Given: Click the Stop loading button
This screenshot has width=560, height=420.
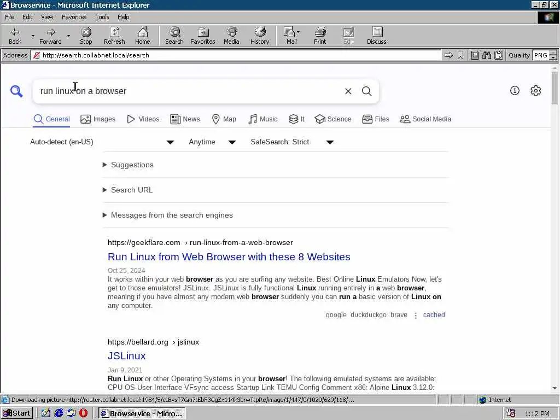Looking at the screenshot, I should (86, 36).
